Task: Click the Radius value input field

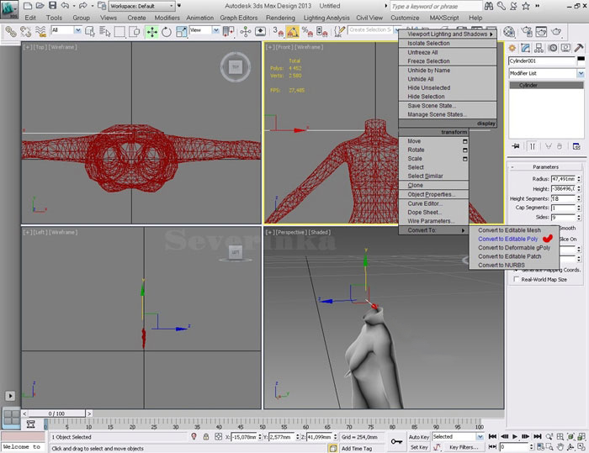Action: pos(562,179)
